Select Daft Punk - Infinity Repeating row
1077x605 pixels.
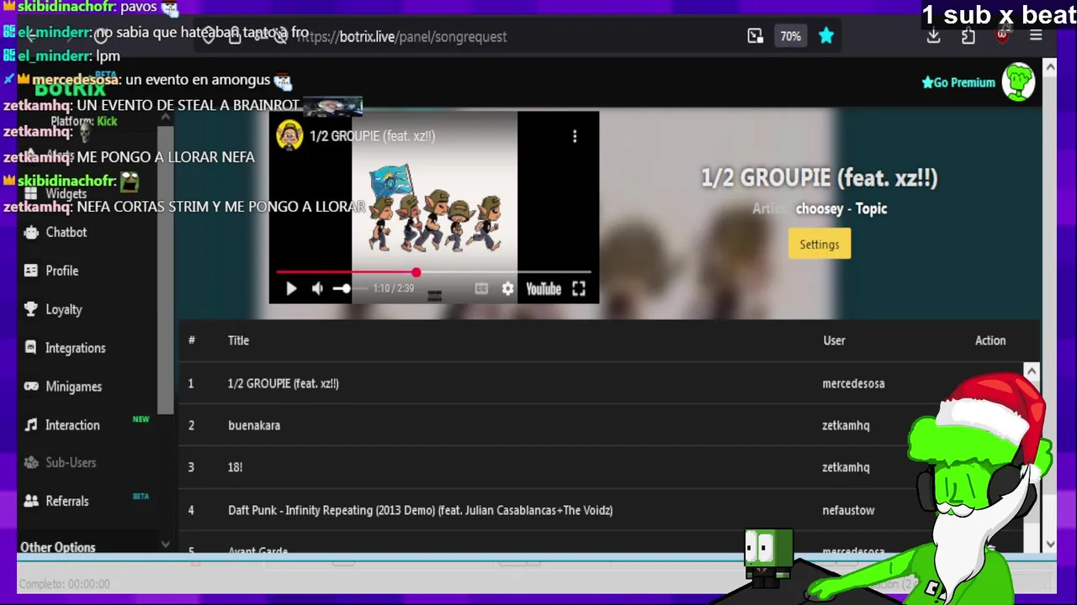point(608,510)
